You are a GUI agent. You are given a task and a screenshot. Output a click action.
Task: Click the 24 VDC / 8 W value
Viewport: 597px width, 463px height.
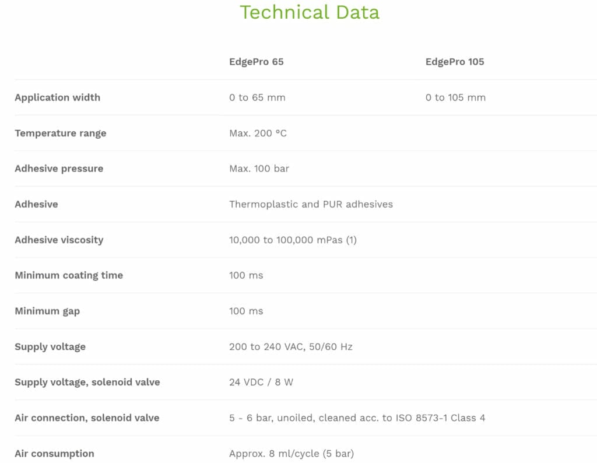pyautogui.click(x=261, y=382)
